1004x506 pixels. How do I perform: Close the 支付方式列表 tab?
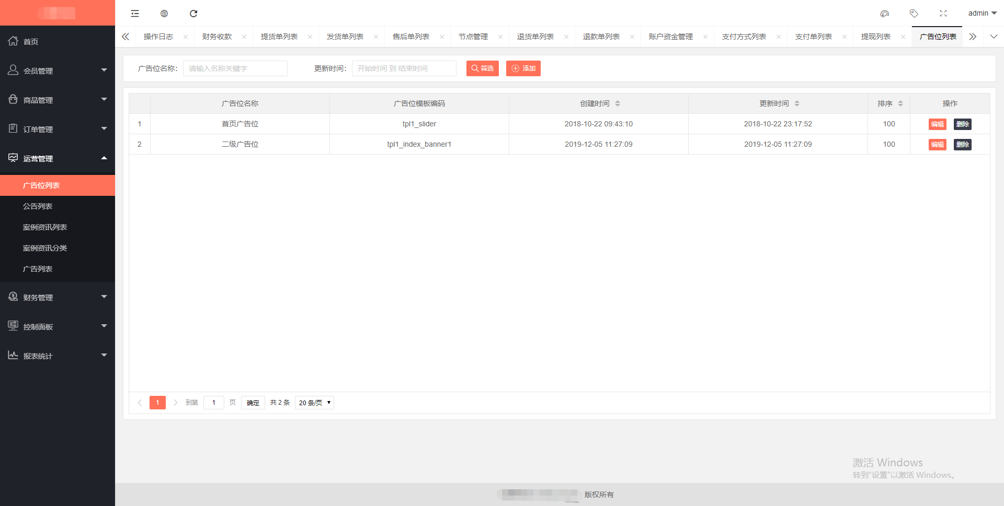(x=779, y=37)
